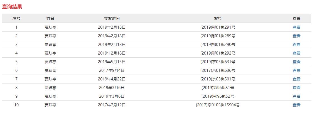Select the 贾跃亭 name in row 1
The height and width of the screenshot is (113, 312).
[x=50, y=27]
